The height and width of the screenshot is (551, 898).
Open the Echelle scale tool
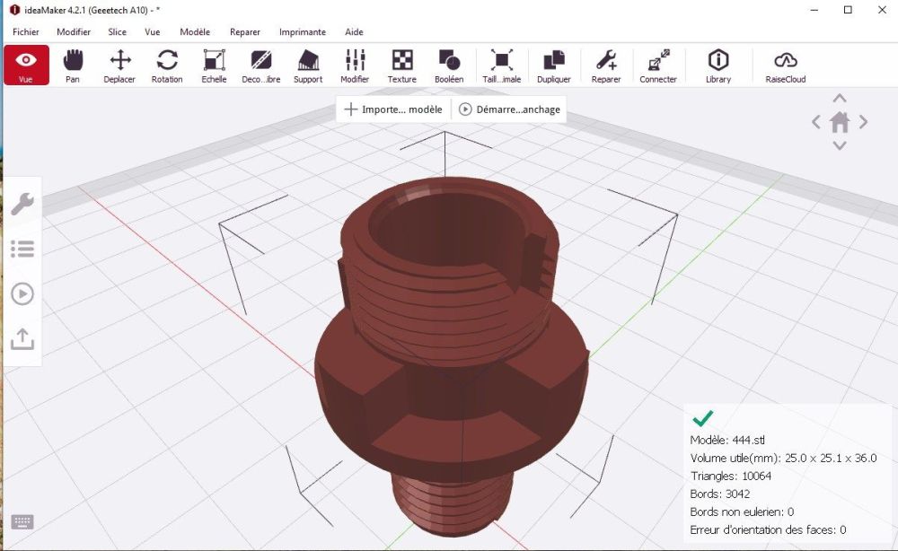tap(214, 66)
